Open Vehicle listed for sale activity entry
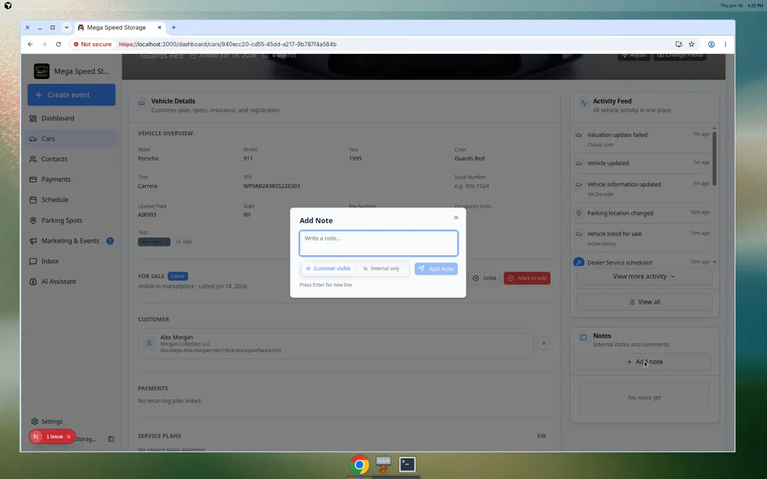This screenshot has width=767, height=479. click(x=642, y=238)
